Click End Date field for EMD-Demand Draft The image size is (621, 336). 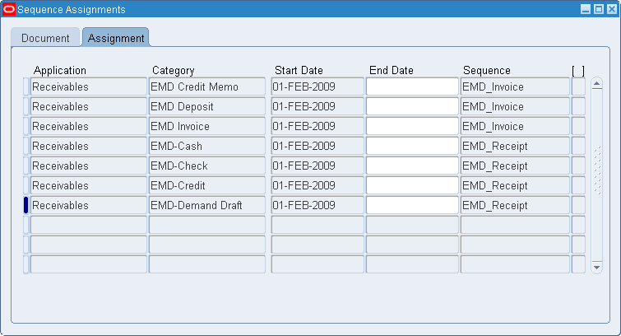pyautogui.click(x=412, y=206)
